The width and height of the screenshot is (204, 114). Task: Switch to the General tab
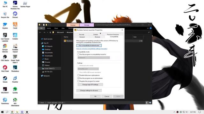tap(82, 37)
